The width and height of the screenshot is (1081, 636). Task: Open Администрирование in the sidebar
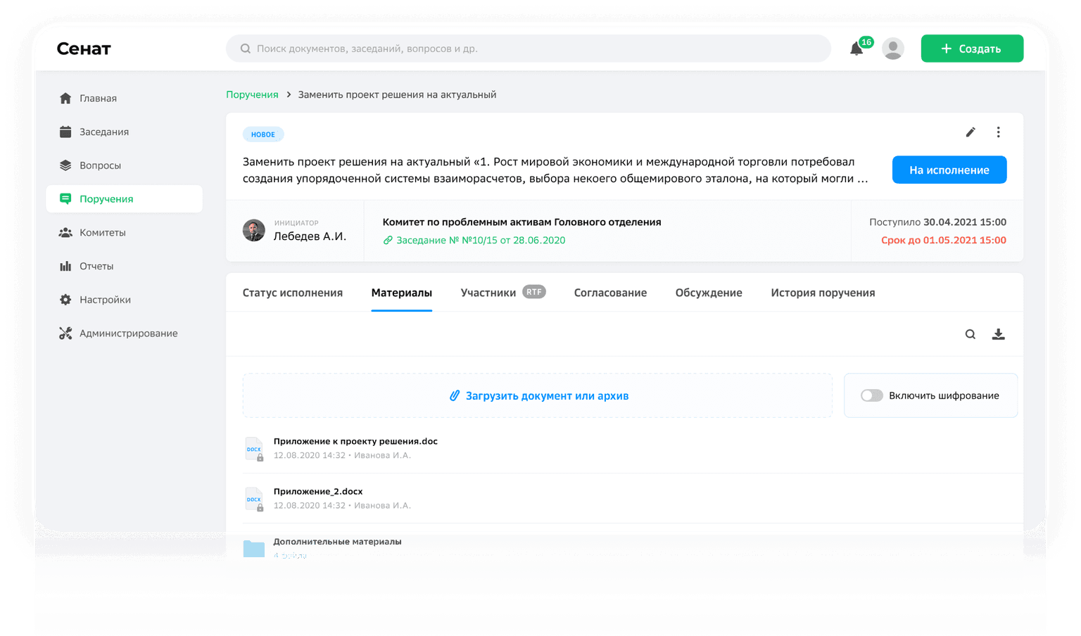click(x=125, y=333)
